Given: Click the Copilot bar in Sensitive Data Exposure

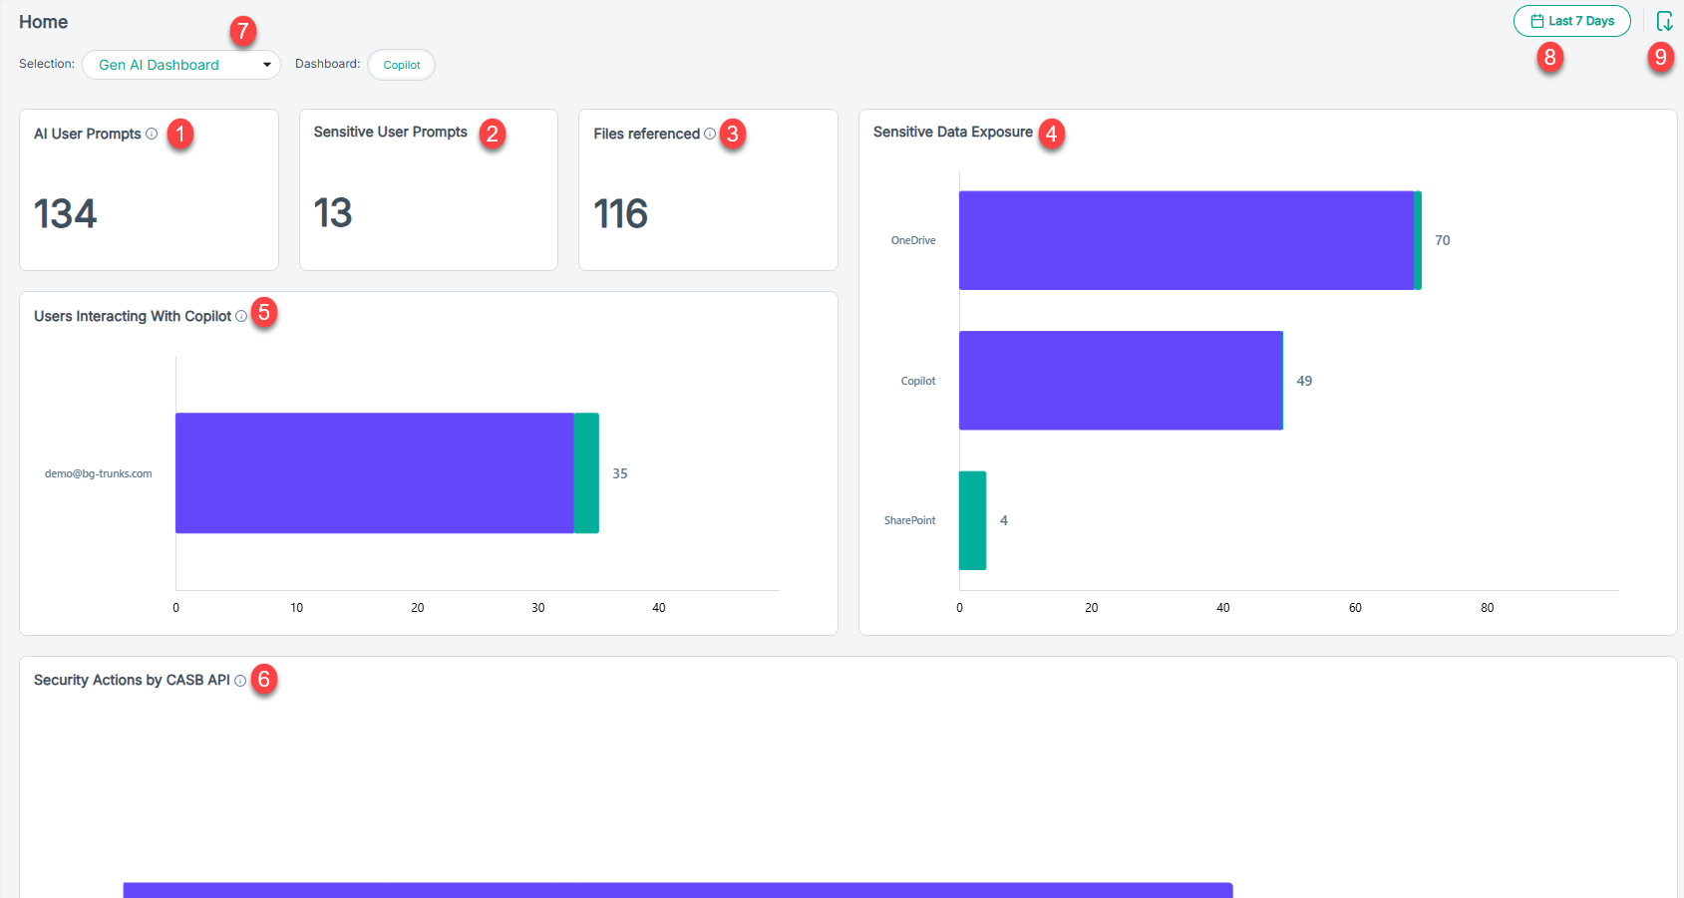Looking at the screenshot, I should click(1120, 381).
